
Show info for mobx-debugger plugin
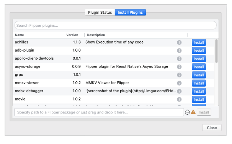pos(179,91)
